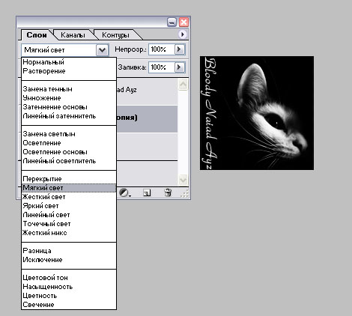Click the adjustment layer icon at panel bottom

[124, 192]
